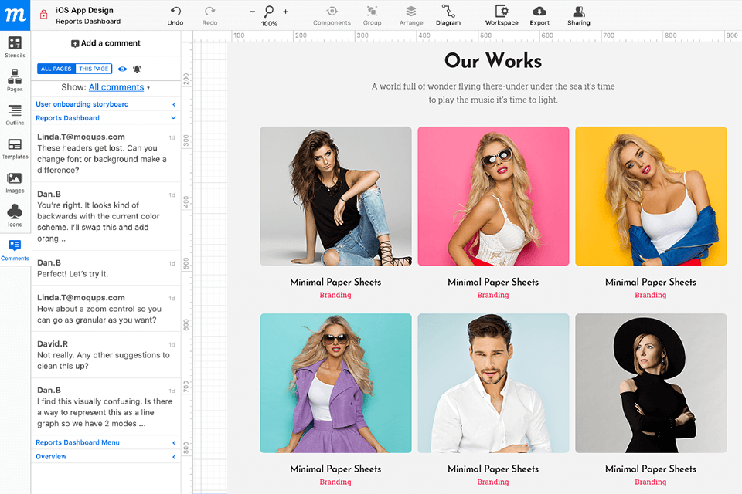Image resolution: width=742 pixels, height=494 pixels.
Task: Click Branding link under yellow image
Action: tap(651, 295)
